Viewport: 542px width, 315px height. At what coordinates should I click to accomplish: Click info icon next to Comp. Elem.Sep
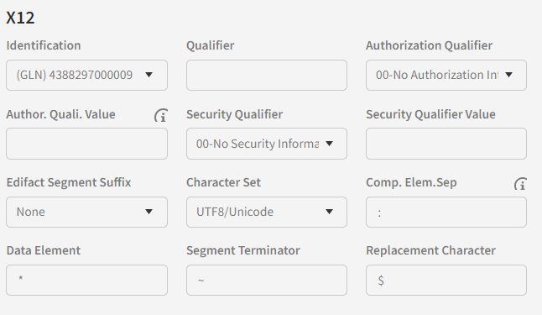(520, 183)
